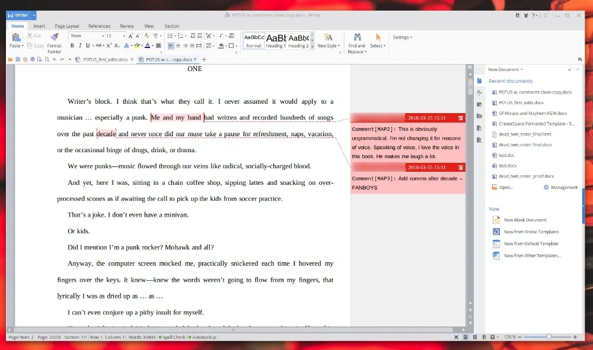This screenshot has height=350, width=593.
Task: Switch to the Page Layout ribbon tab
Action: click(x=66, y=26)
